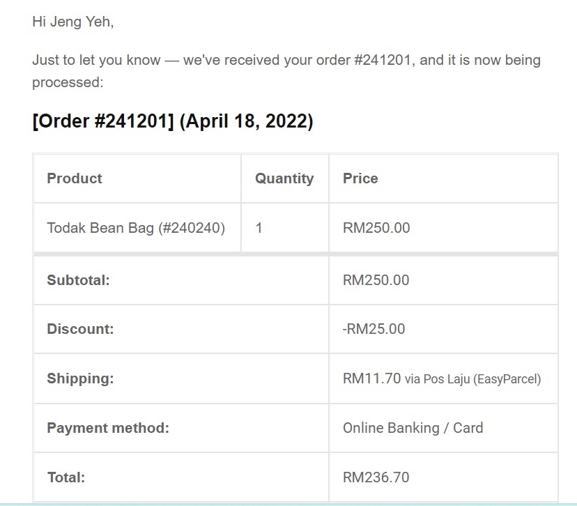577x506 pixels.
Task: Click the Subtotal amount RM250.00
Action: tap(376, 280)
